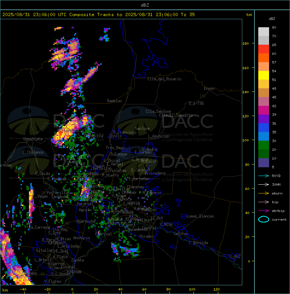
Task: Click the 'Clla.SanJose' place label
Action: (x=158, y=111)
